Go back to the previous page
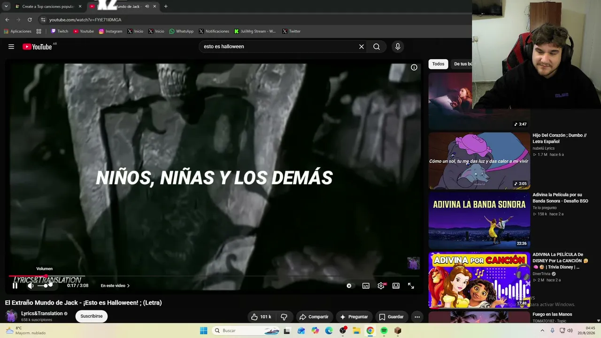The width and height of the screenshot is (601, 338). 7,20
